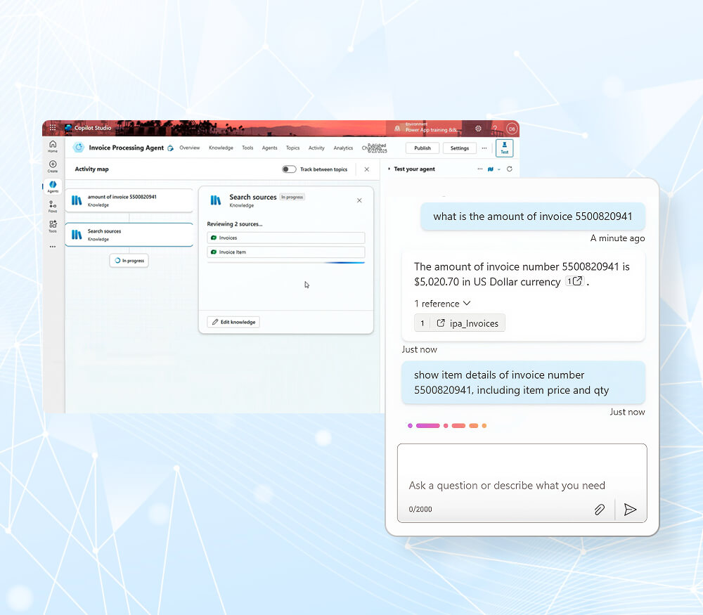Switch to the Analytics tab
Image resolution: width=703 pixels, height=615 pixels.
click(x=343, y=148)
